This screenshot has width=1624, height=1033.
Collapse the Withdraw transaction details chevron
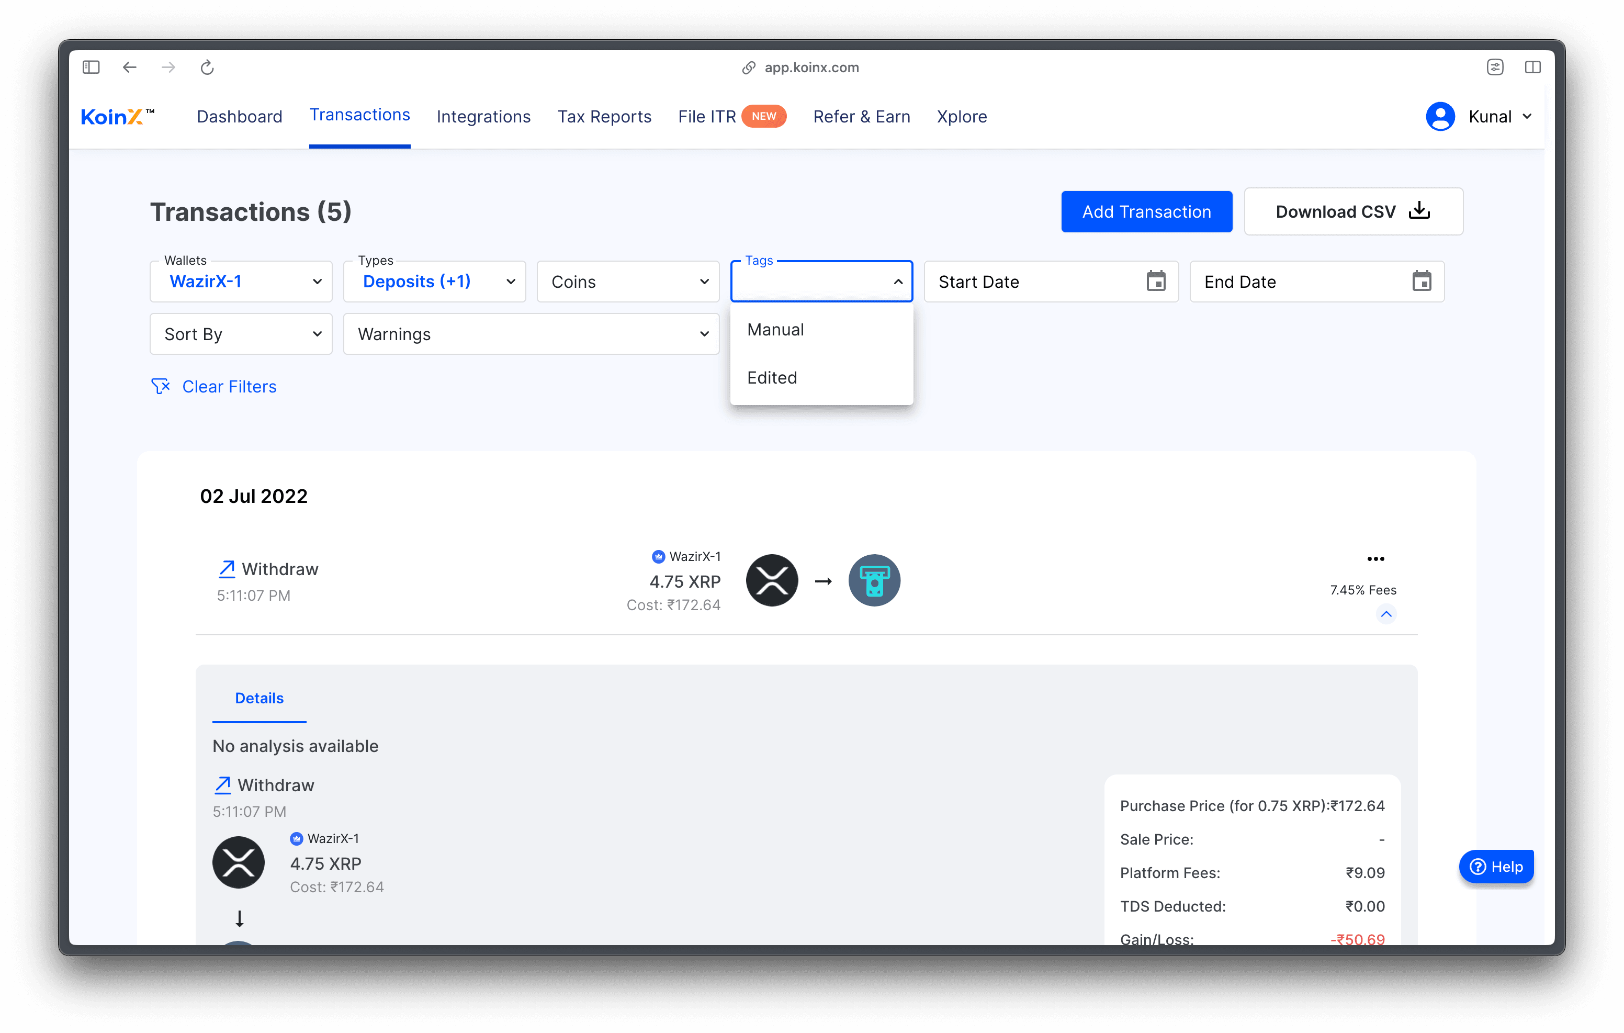(x=1386, y=613)
